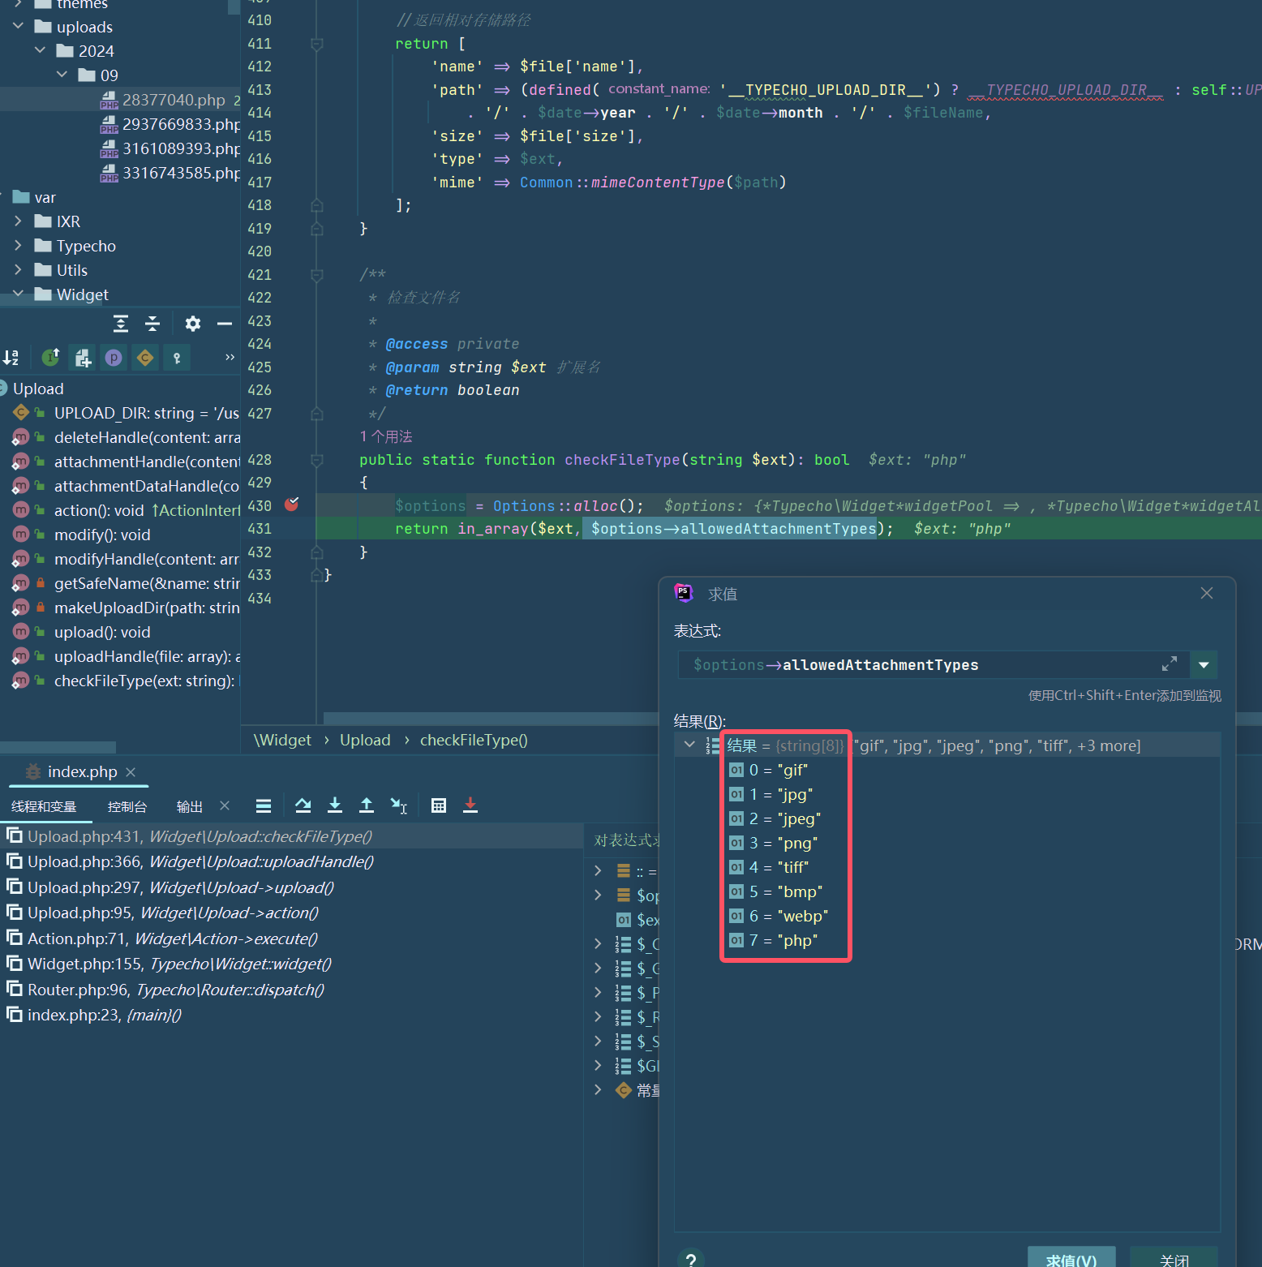Select the checkFileType method in Structure
The width and height of the screenshot is (1262, 1267).
[120, 681]
